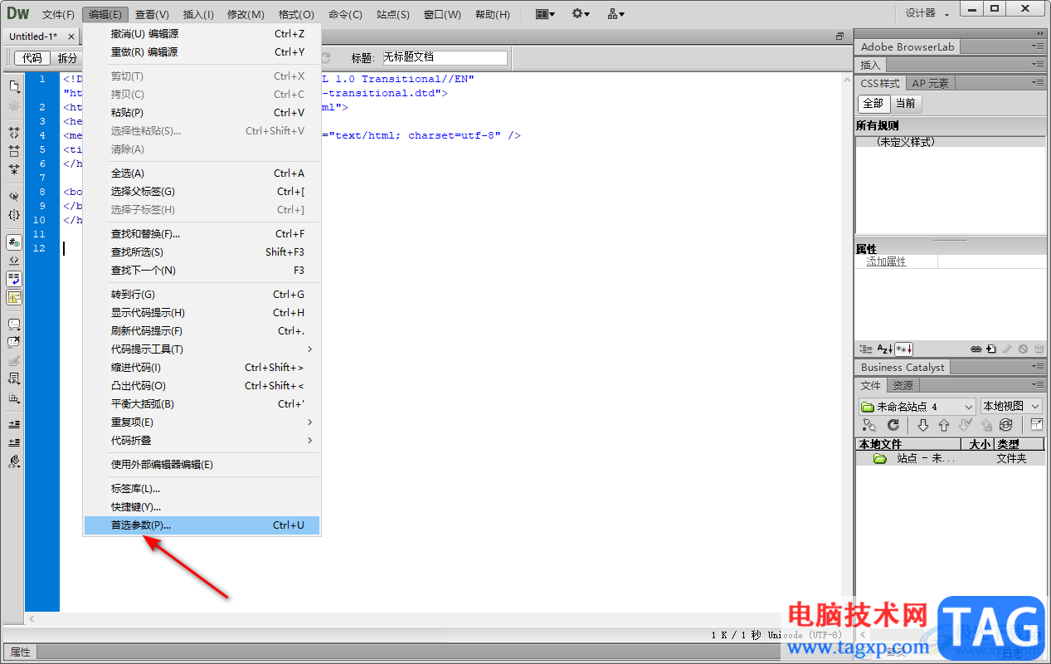Switch CSS panel to 全部 mode
This screenshot has width=1051, height=664.
pyautogui.click(x=873, y=104)
